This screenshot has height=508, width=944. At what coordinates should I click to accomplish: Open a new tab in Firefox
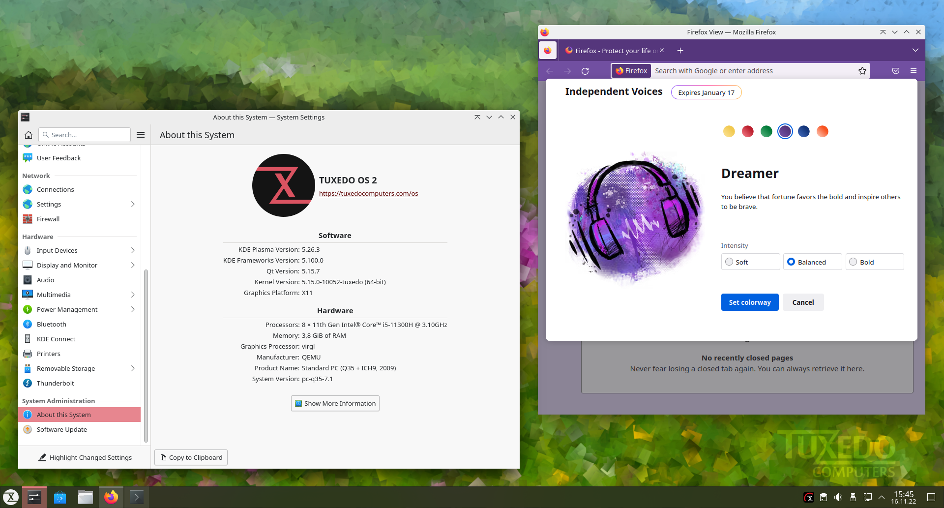pos(680,51)
